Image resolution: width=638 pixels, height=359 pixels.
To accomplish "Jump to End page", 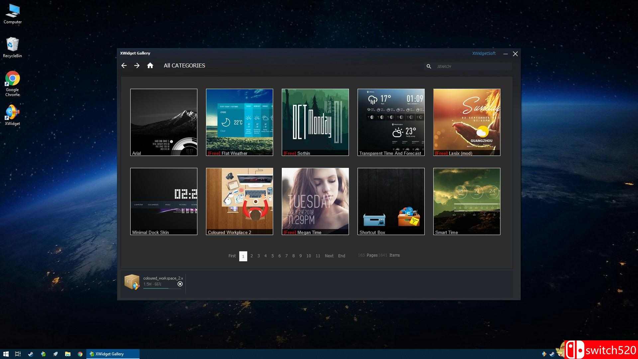I will (342, 256).
